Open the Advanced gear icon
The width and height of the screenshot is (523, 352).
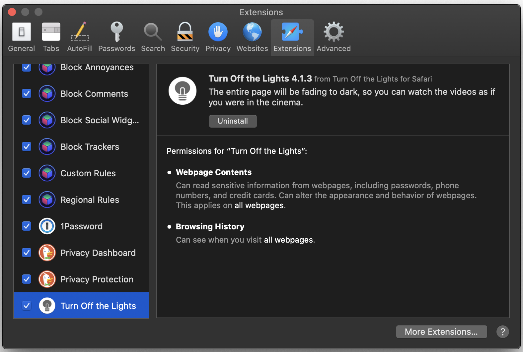334,32
